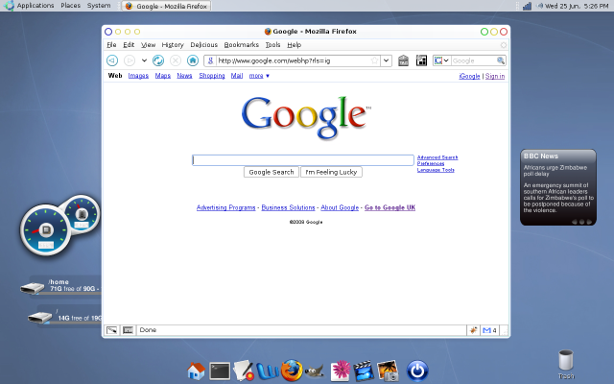
Task: Click the Business Solutions link
Action: click(x=288, y=207)
